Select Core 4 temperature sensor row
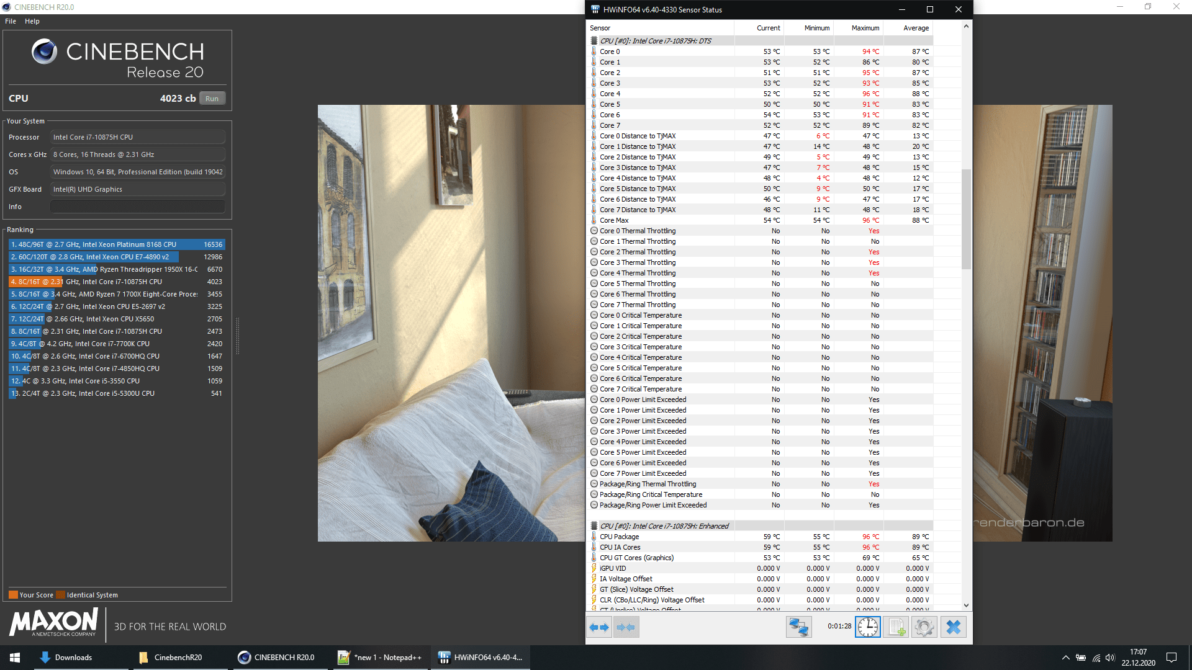 point(761,94)
